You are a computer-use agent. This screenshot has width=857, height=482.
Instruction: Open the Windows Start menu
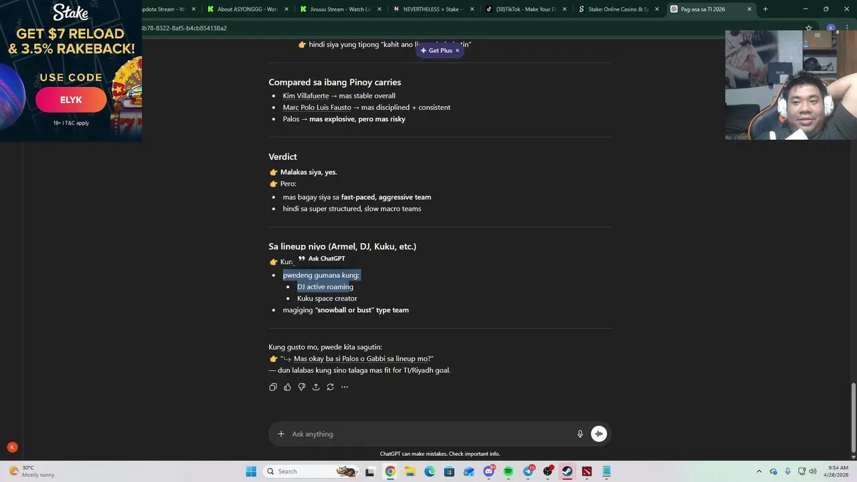251,471
